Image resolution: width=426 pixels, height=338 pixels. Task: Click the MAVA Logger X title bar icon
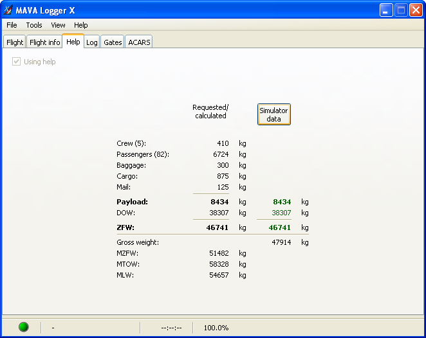8,10
